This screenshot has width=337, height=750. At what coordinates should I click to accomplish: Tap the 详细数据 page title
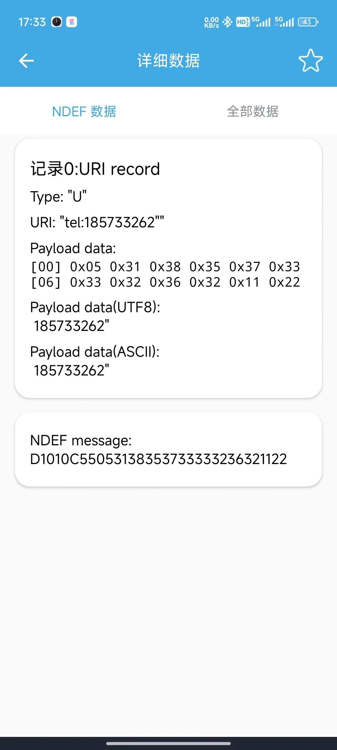(168, 61)
